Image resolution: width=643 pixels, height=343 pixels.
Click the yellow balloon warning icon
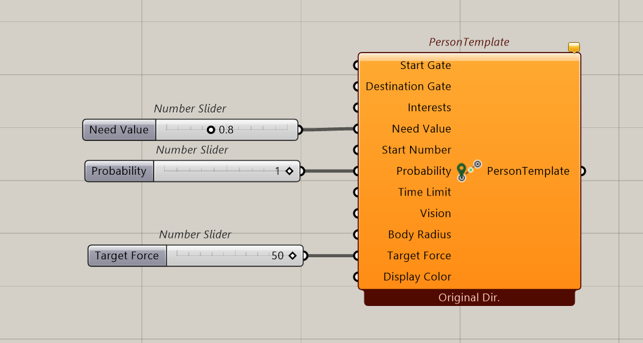(574, 47)
